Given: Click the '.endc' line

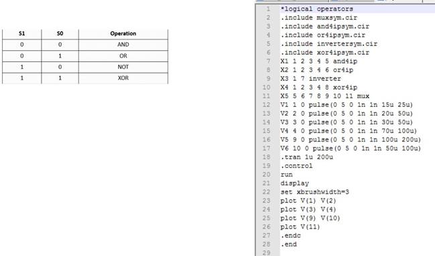Looking at the screenshot, I should click(x=290, y=235).
